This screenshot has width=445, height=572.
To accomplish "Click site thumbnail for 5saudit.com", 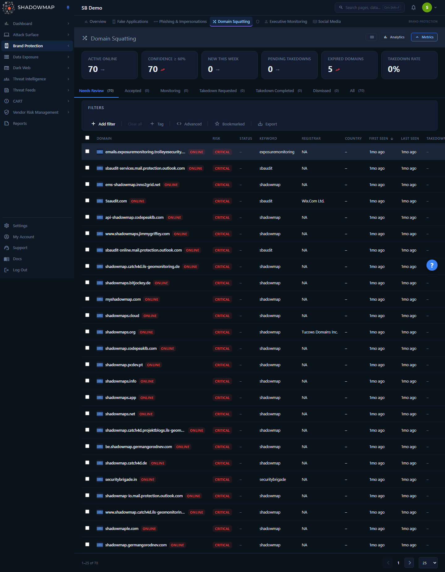I will [x=100, y=201].
